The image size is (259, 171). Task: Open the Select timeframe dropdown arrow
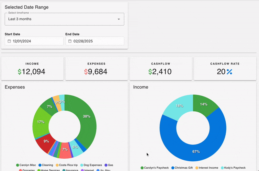click(x=118, y=19)
